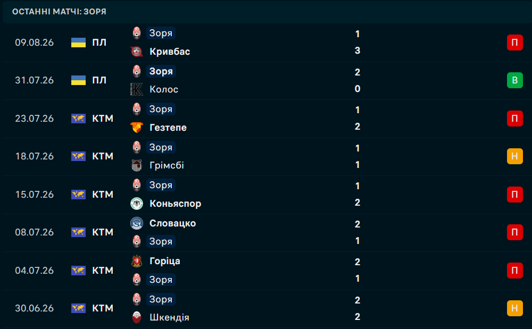Viewport: 532px width, 329px height.
Task: Open Зоря team name in Колос match
Action: click(161, 71)
